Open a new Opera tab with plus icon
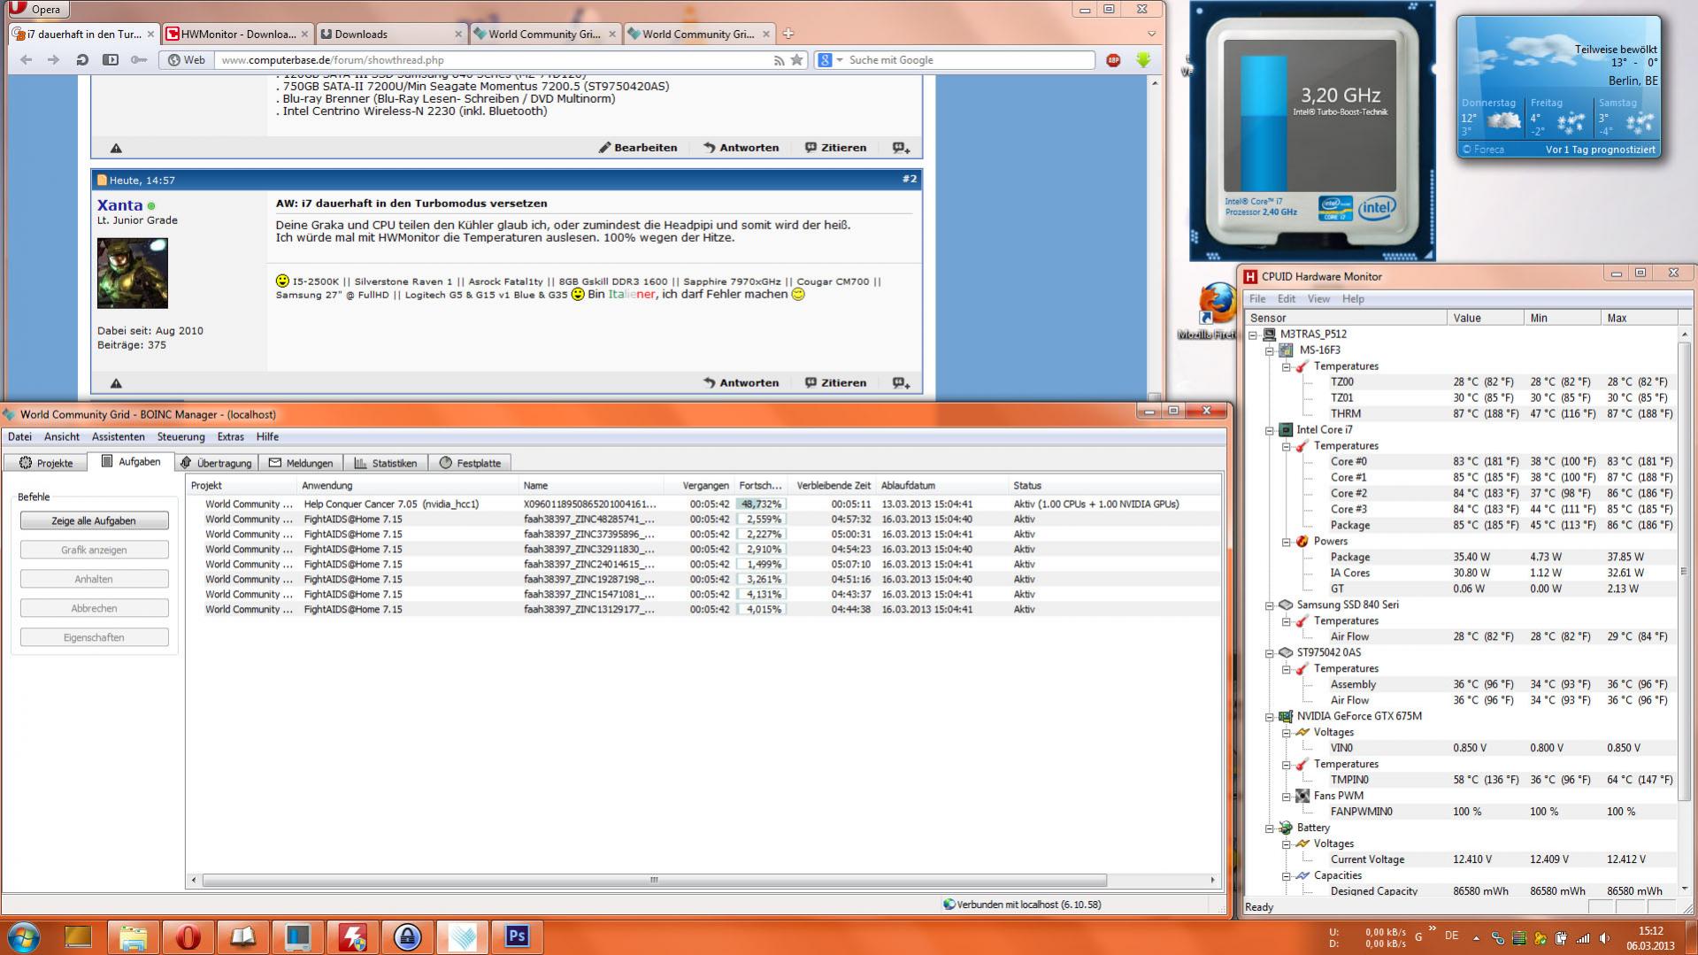The image size is (1698, 955). (788, 34)
